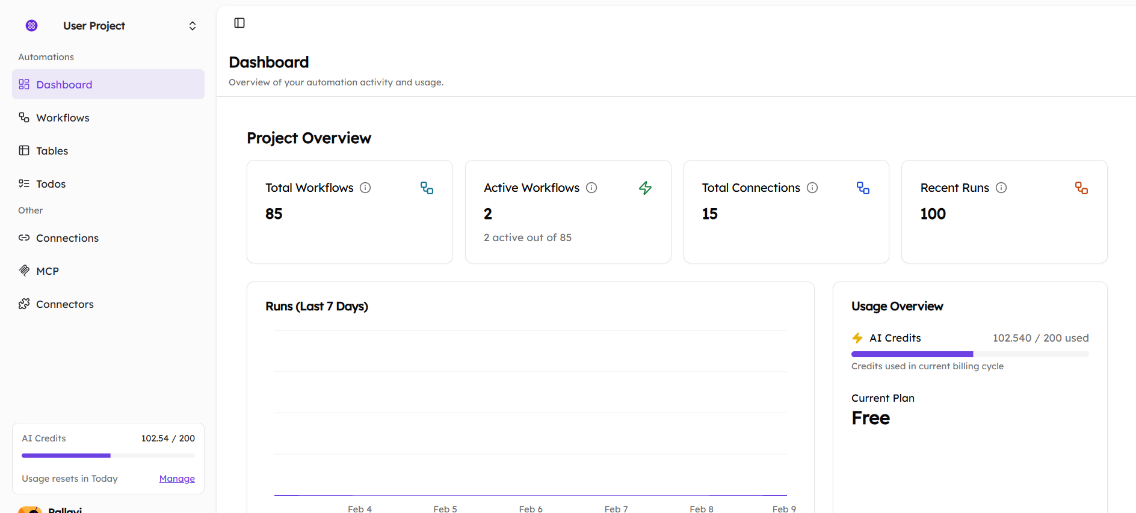Expand the User Project switcher

point(192,26)
